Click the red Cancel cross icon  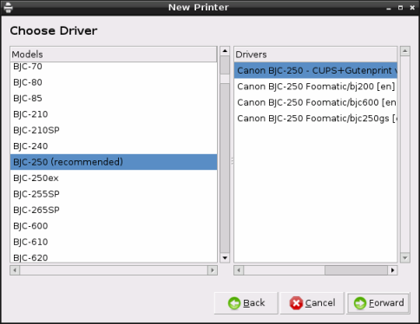(x=296, y=303)
